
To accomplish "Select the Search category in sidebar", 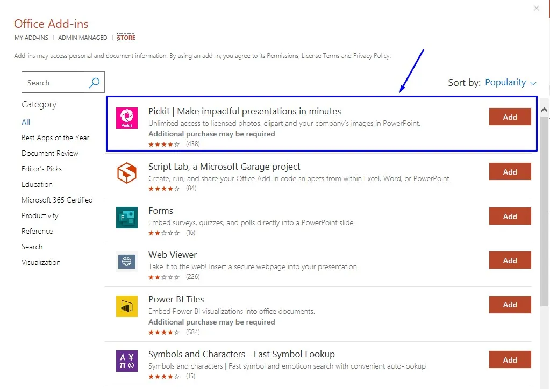I will pyautogui.click(x=32, y=247).
